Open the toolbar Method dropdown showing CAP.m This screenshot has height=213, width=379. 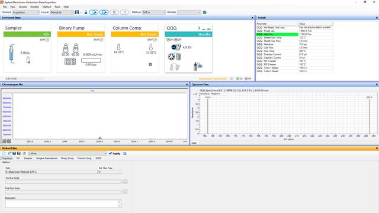point(154,12)
